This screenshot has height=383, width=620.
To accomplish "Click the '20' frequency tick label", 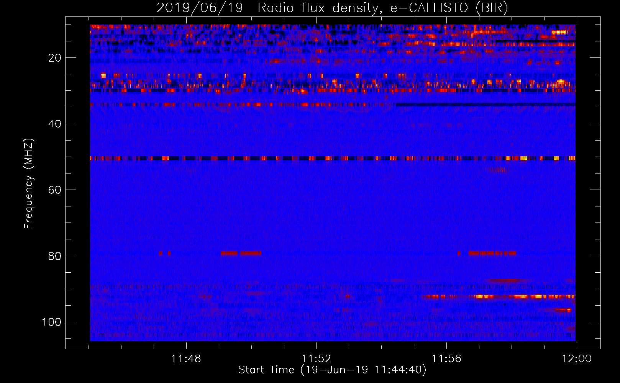I will coord(55,58).
